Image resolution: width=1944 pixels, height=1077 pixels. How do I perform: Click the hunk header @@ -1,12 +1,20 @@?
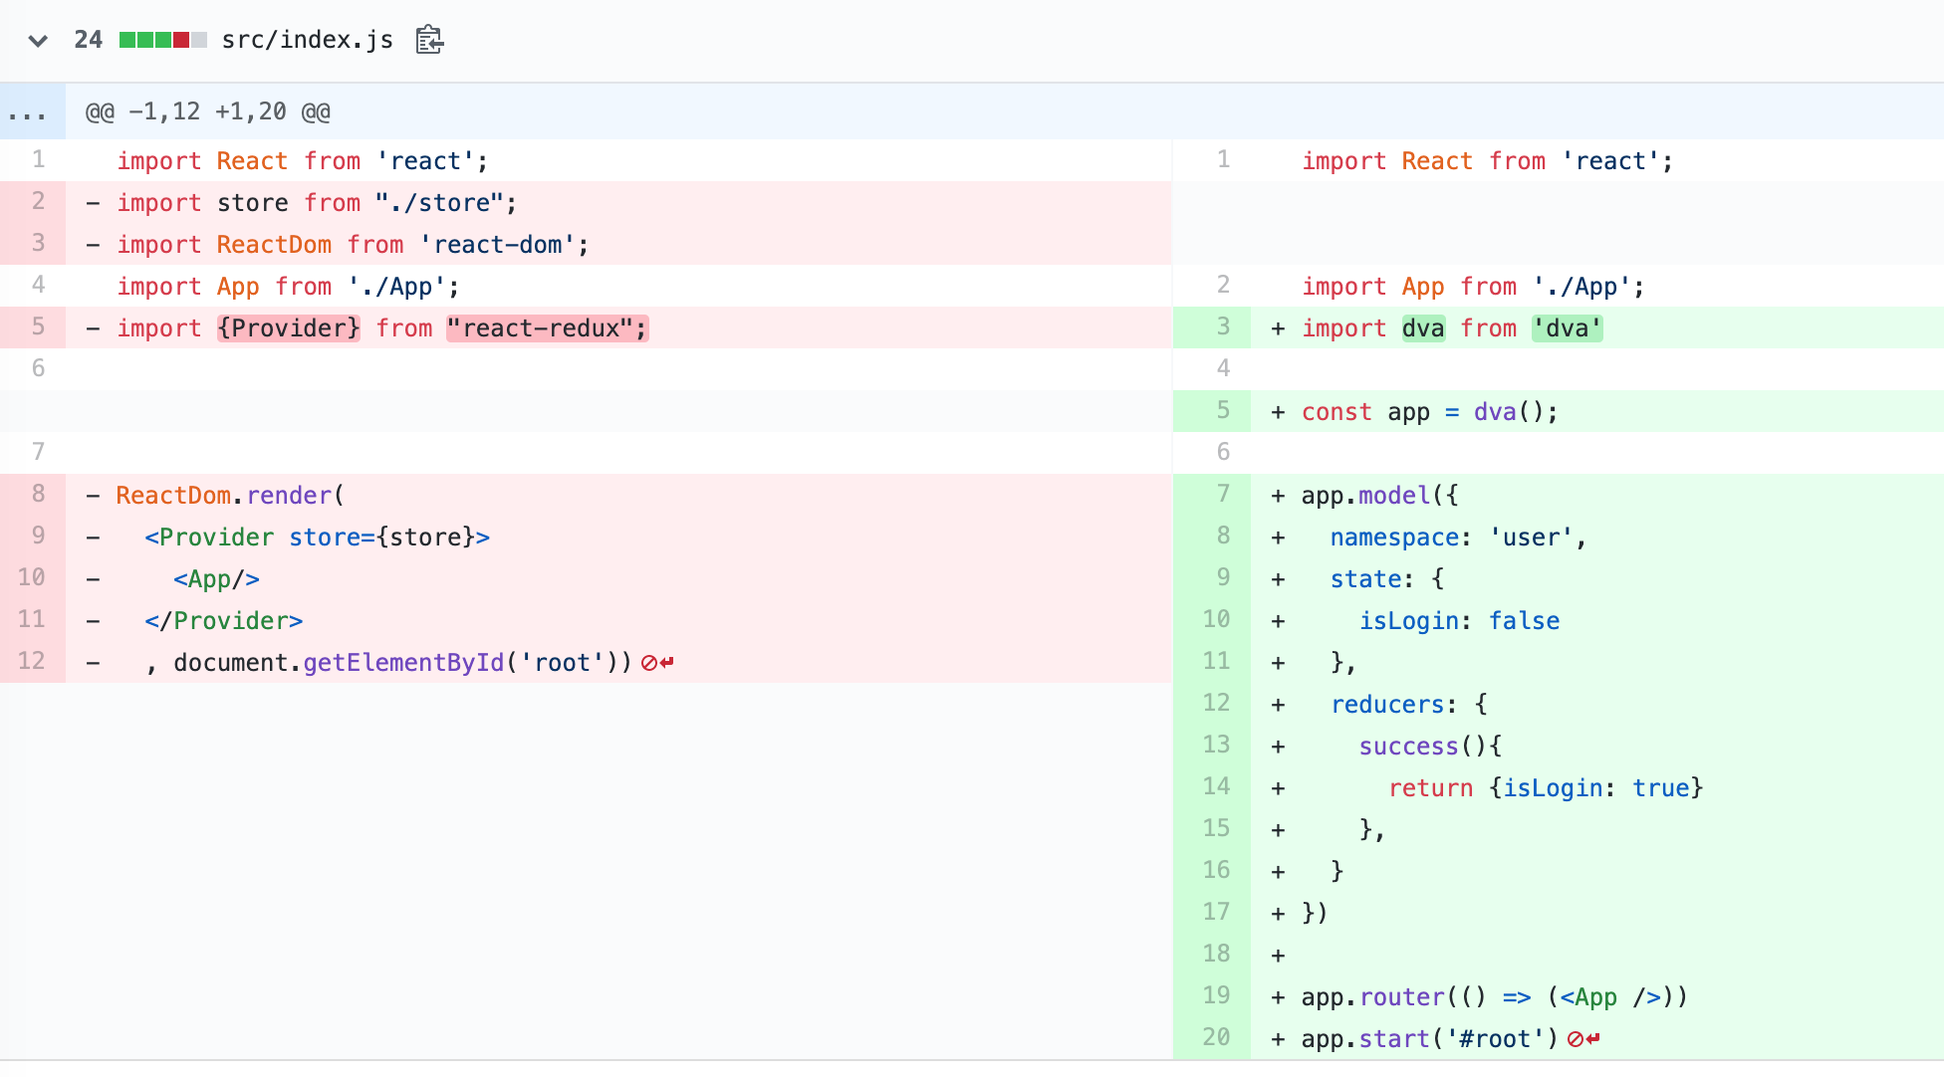pyautogui.click(x=209, y=111)
